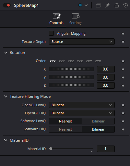Click the keyframe diamond for X rotation
Viewport: 130px width, 166px height.
pos(123,69)
